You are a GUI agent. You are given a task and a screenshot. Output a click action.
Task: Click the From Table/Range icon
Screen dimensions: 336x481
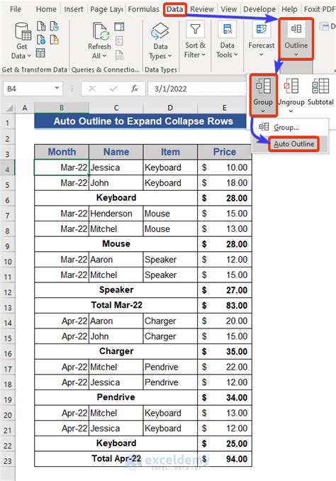(40, 53)
